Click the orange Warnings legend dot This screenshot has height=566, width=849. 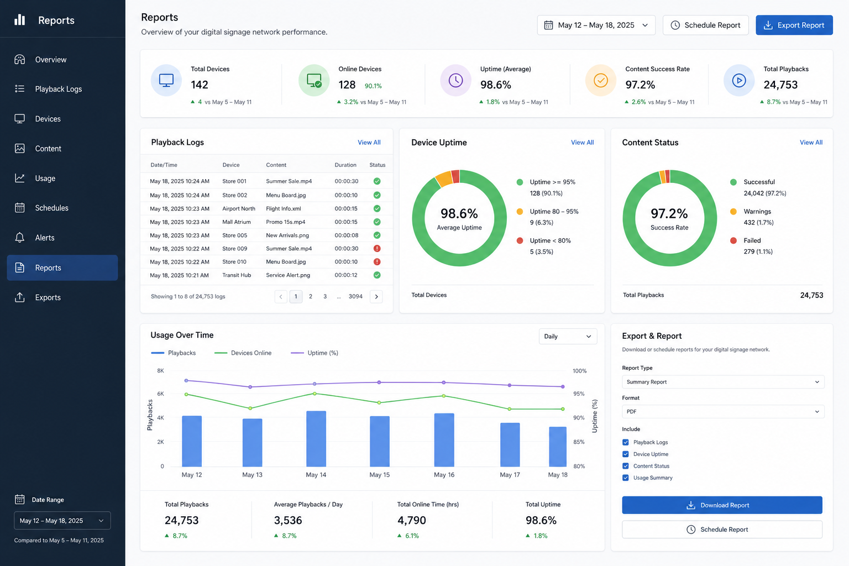(733, 211)
